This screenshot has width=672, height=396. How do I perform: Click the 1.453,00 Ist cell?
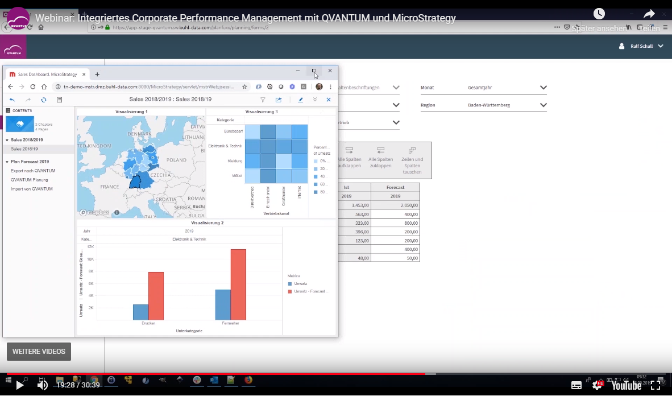[354, 205]
